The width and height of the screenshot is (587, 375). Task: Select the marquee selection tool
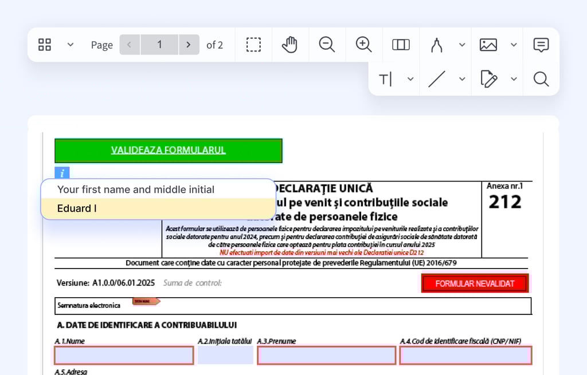(253, 45)
